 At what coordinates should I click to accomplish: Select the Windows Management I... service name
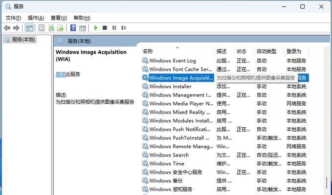(180, 95)
